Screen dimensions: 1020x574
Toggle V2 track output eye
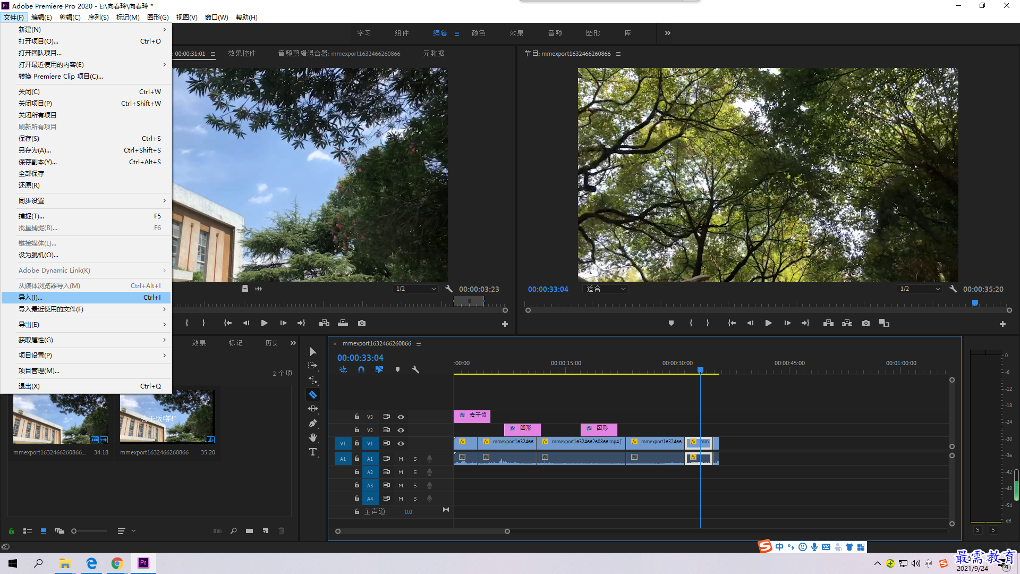point(401,430)
